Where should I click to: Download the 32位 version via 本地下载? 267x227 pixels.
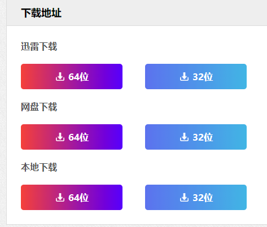click(x=196, y=197)
